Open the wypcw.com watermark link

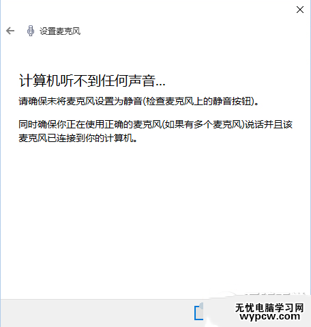269,317
